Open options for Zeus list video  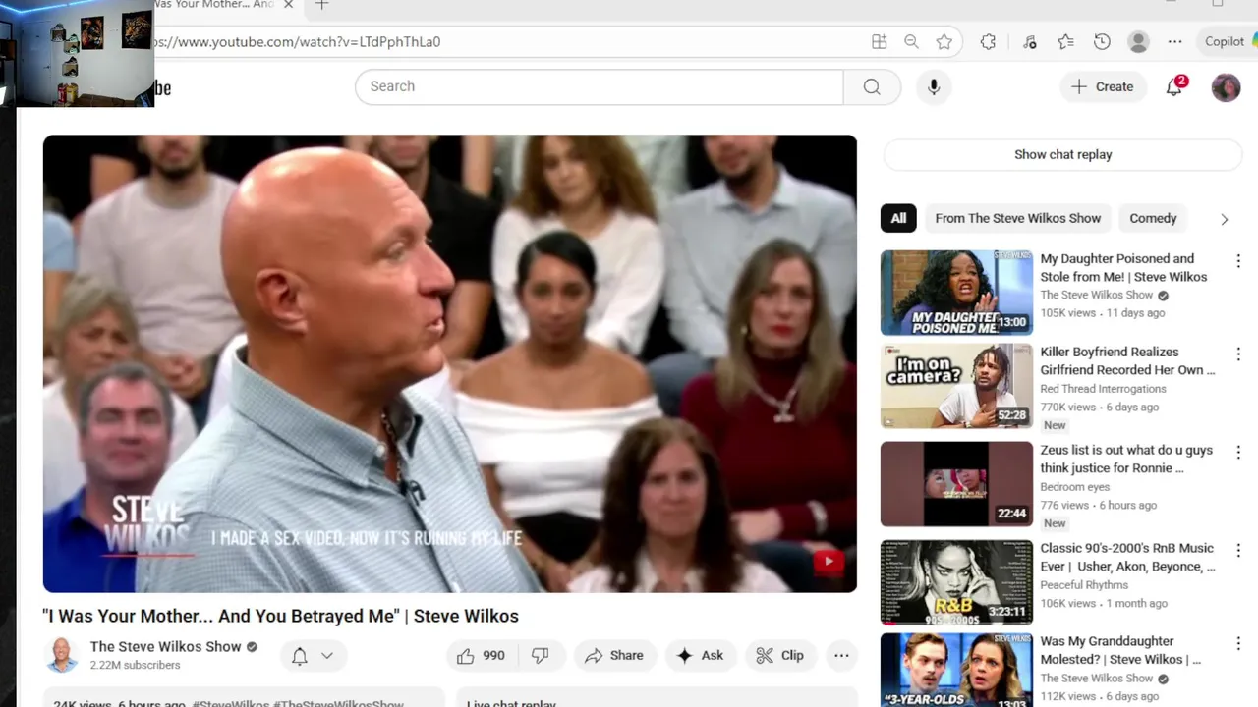coord(1237,453)
